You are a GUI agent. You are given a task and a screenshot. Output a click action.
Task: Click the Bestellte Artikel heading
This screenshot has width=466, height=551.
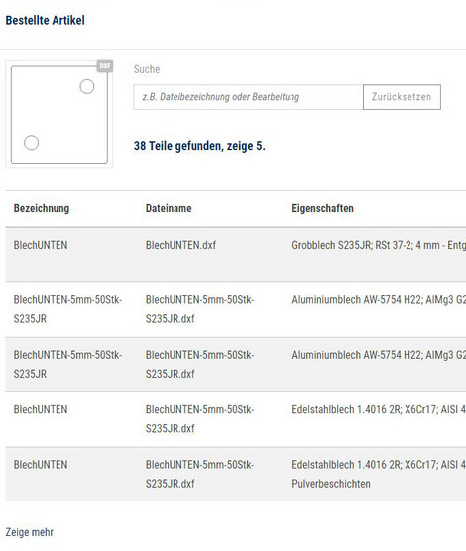coord(45,20)
